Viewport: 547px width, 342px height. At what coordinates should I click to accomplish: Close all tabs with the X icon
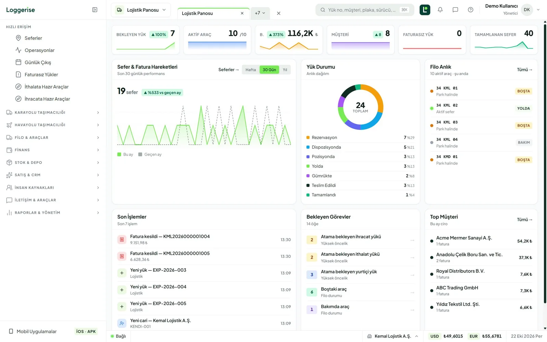coord(279,13)
